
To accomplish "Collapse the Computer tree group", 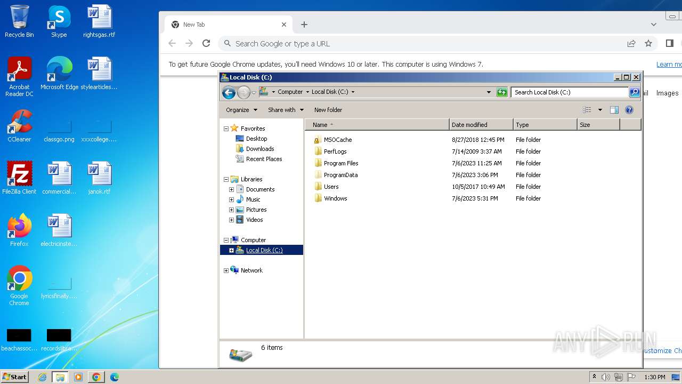I will coord(226,240).
